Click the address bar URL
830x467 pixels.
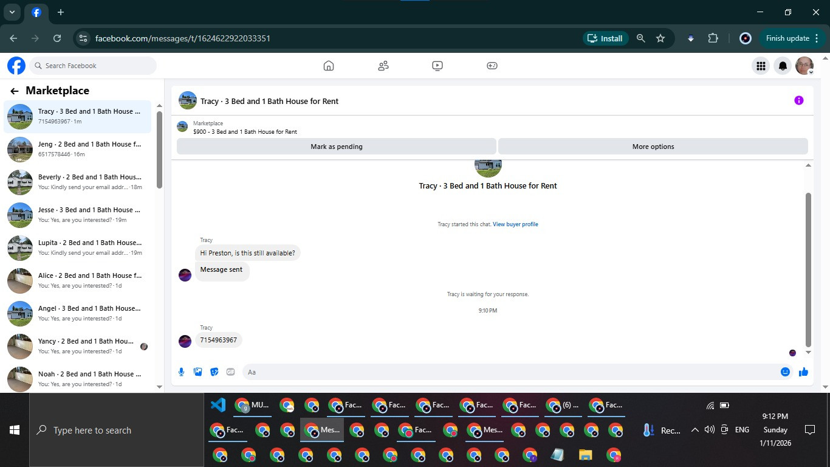(183, 38)
